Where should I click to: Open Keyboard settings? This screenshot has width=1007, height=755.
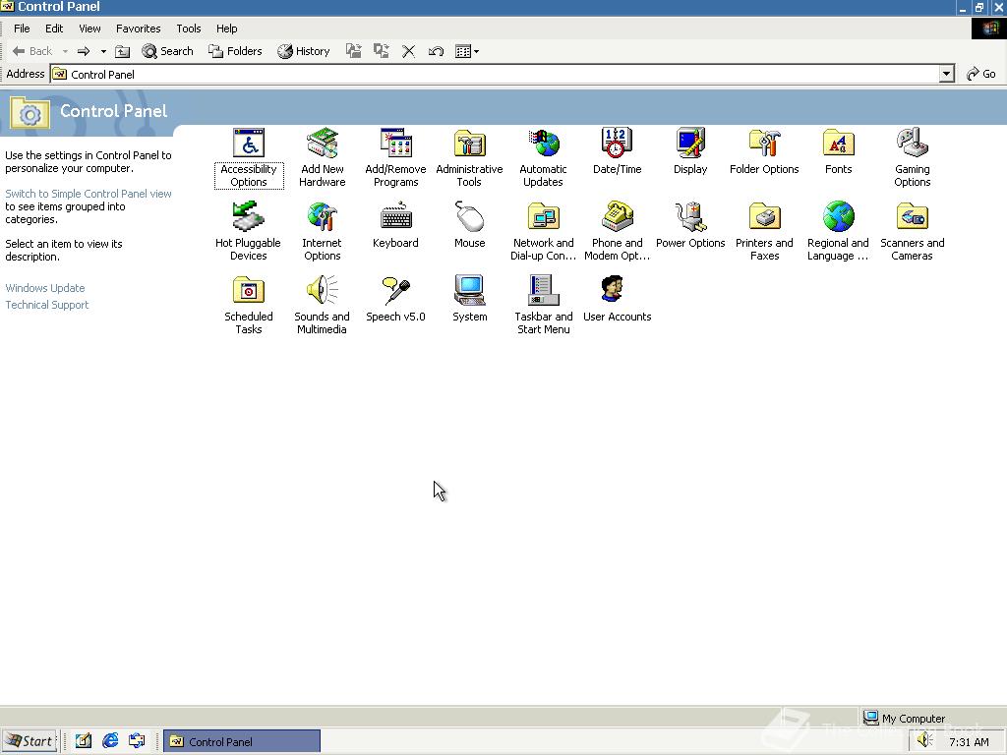click(x=395, y=225)
